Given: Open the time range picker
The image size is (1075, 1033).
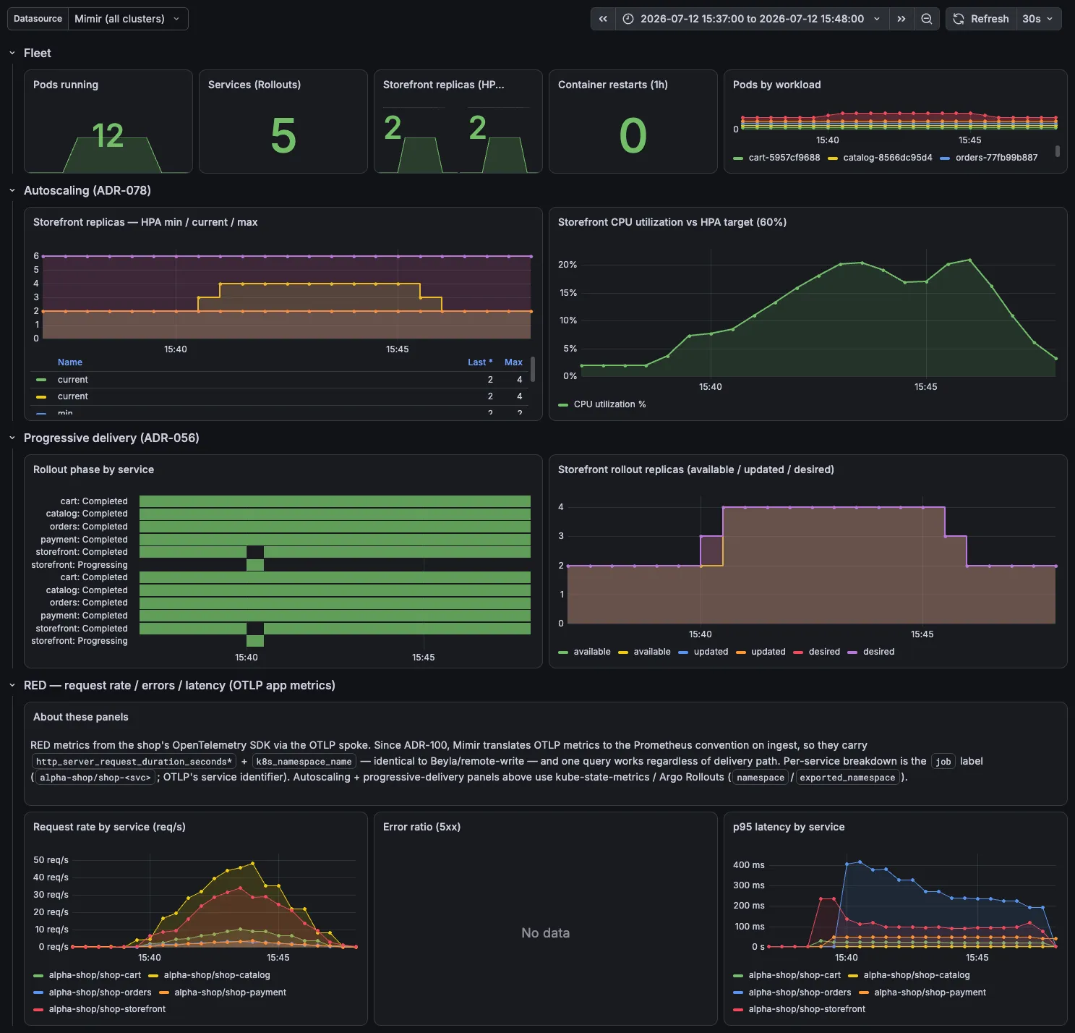Looking at the screenshot, I should click(752, 19).
